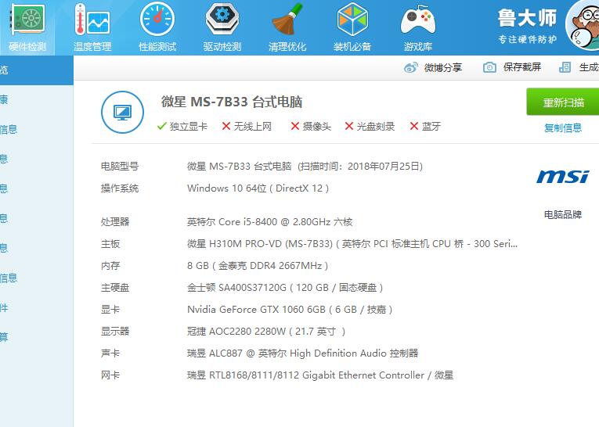The height and width of the screenshot is (427, 599).
Task: Click the desktop computer monitor icon
Action: pyautogui.click(x=122, y=112)
